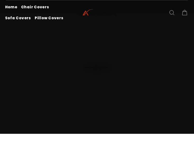Viewport: 194px width, 146px height.
Task: Select Pillow Covers in navigation
Action: (x=49, y=18)
